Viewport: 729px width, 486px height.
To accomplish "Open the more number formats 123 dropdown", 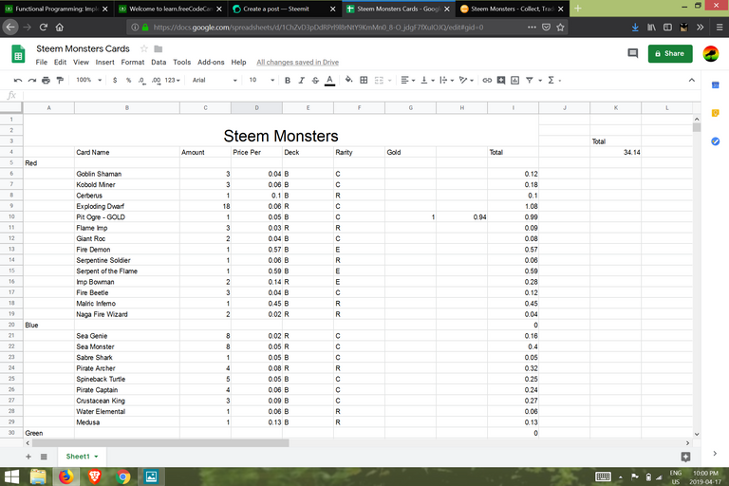I will coord(172,81).
